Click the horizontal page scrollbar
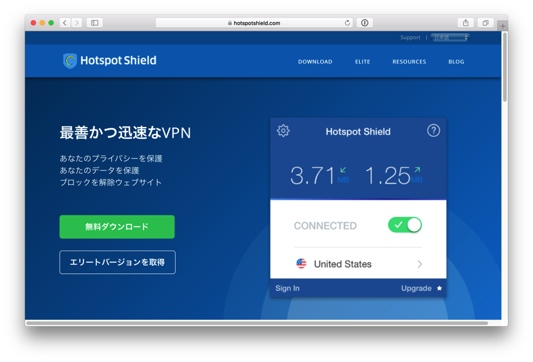 [x=257, y=323]
